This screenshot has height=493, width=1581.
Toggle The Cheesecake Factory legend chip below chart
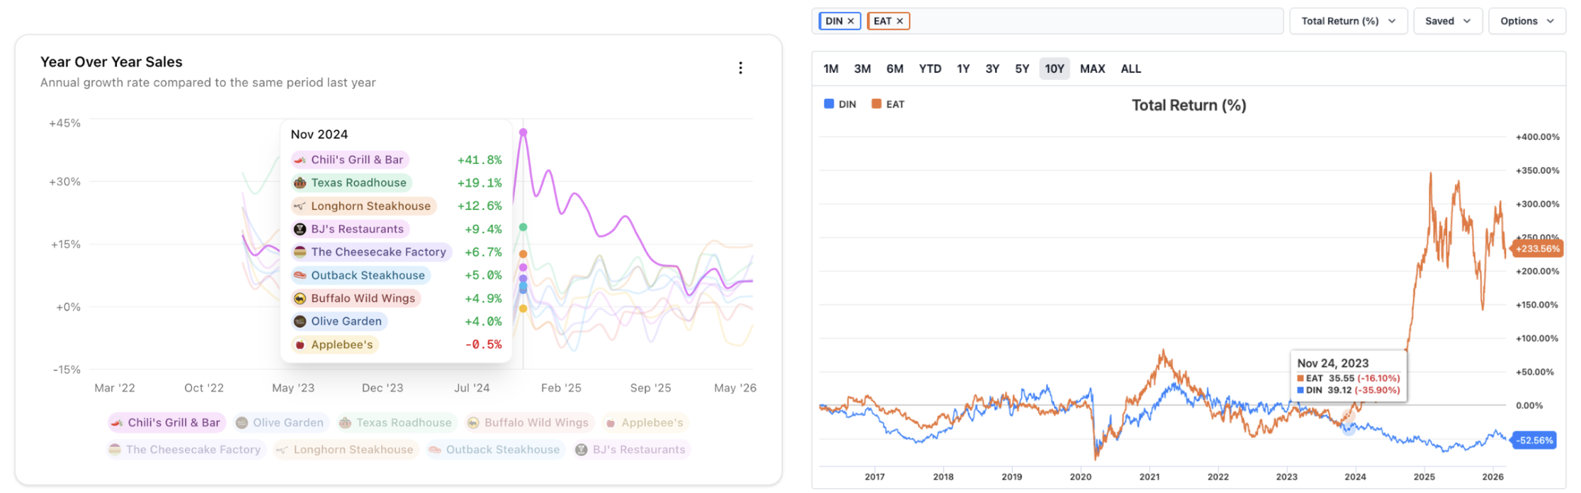186,449
